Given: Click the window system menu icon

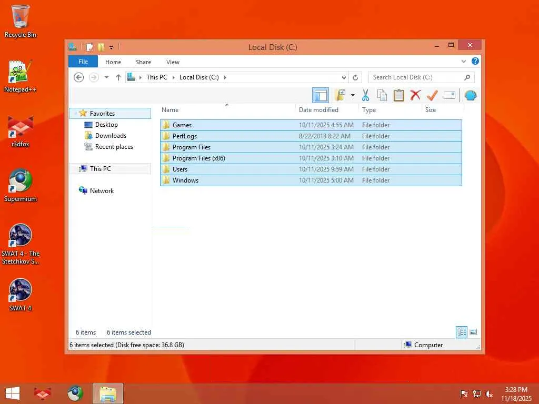Looking at the screenshot, I should 72,47.
